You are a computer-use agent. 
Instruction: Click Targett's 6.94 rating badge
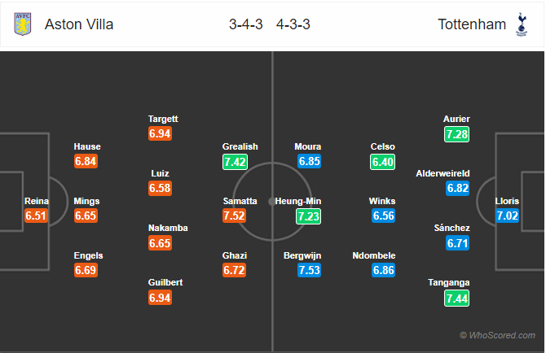(161, 133)
